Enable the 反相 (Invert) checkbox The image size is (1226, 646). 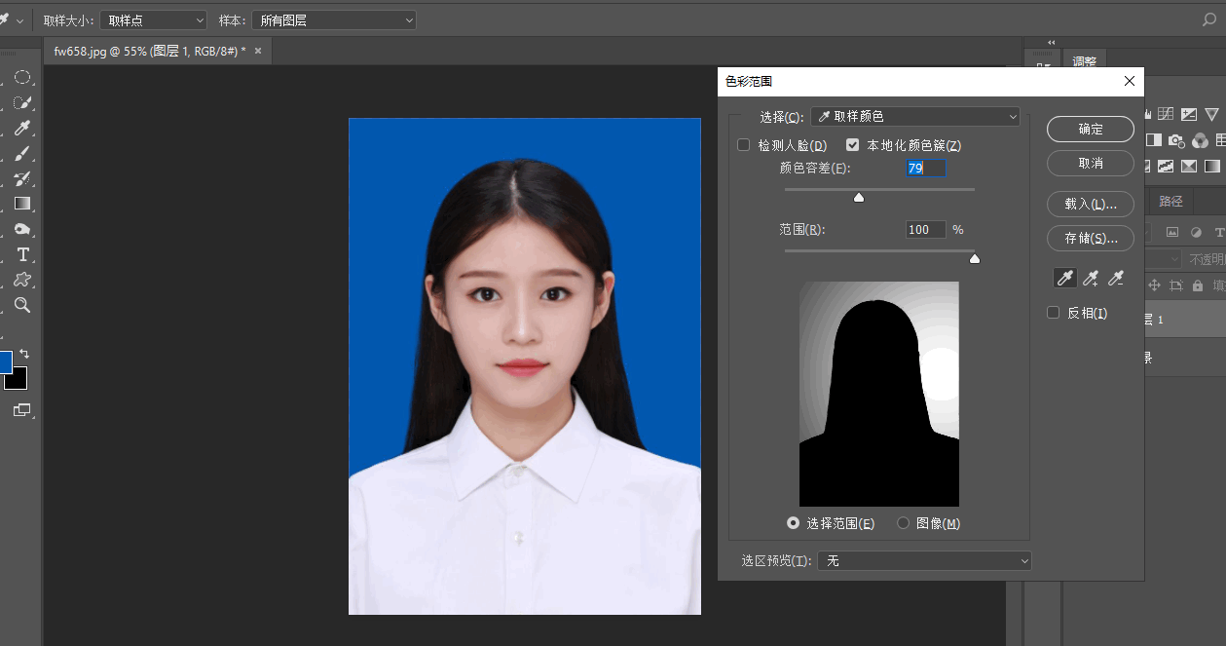point(1053,312)
